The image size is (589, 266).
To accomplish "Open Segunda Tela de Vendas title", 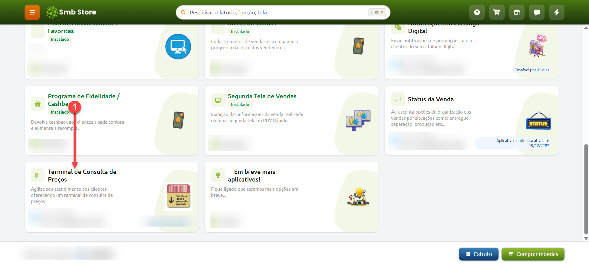I will pos(262,96).
